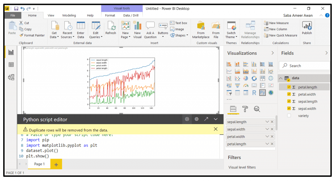Image resolution: width=336 pixels, height=181 pixels.
Task: Switch to Report view in sidebar
Action: click(11, 52)
